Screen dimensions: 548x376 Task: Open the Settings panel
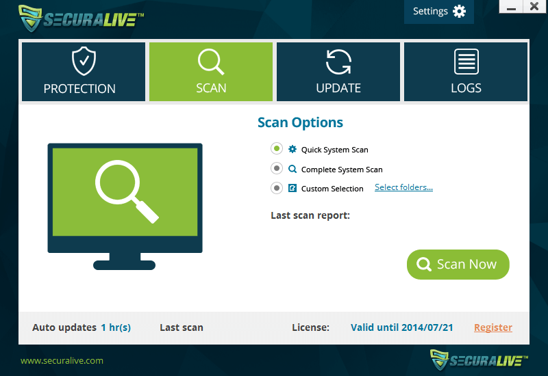pos(439,12)
